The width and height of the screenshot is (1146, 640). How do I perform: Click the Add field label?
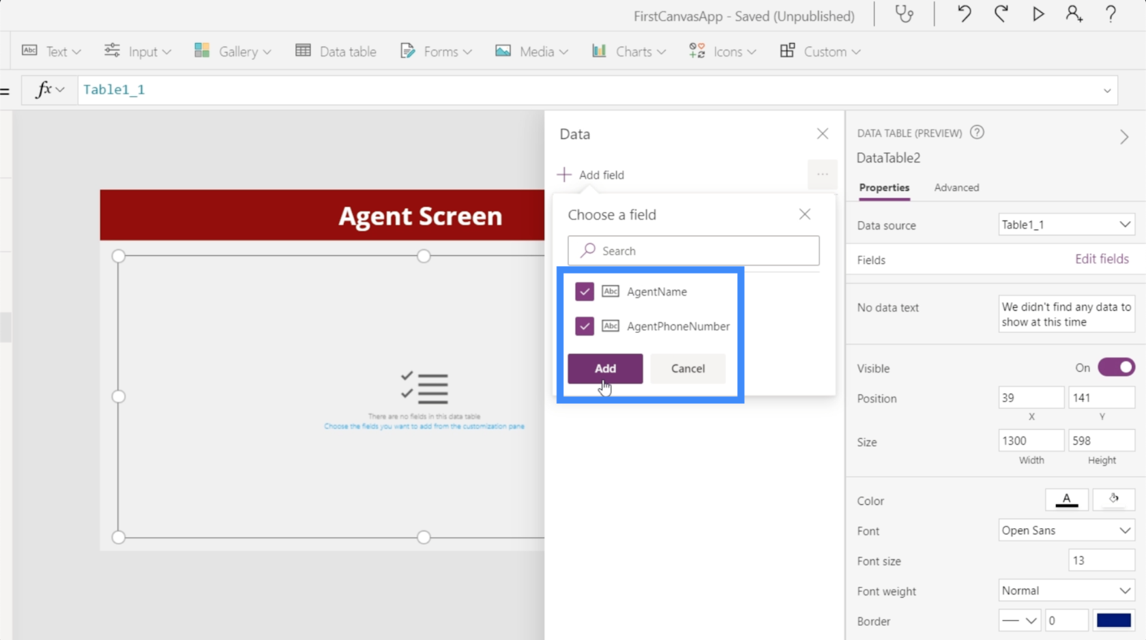[x=602, y=175]
